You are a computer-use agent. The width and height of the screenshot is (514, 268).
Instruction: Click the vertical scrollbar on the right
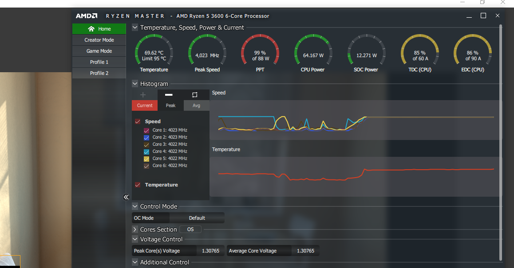[501, 142]
